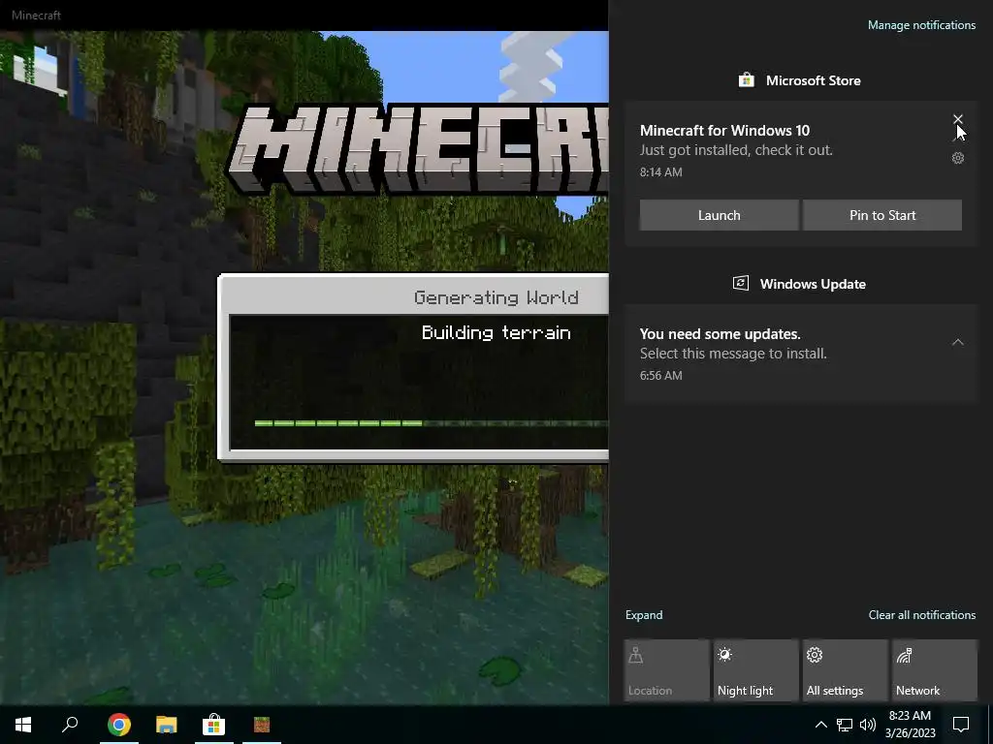The width and height of the screenshot is (993, 744).
Task: Click the 'Building terrain' status text
Action: point(496,333)
